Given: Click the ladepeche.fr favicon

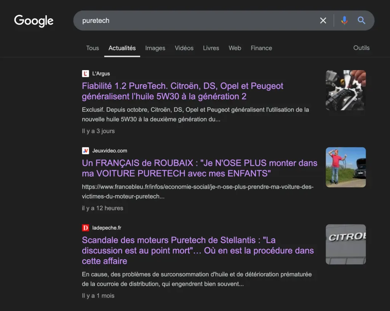Looking at the screenshot, I should pos(85,228).
